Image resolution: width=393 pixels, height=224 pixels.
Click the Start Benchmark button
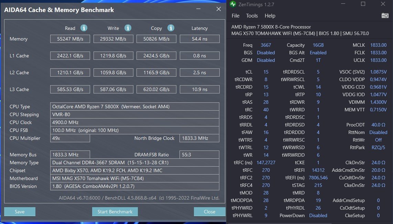coord(115,212)
